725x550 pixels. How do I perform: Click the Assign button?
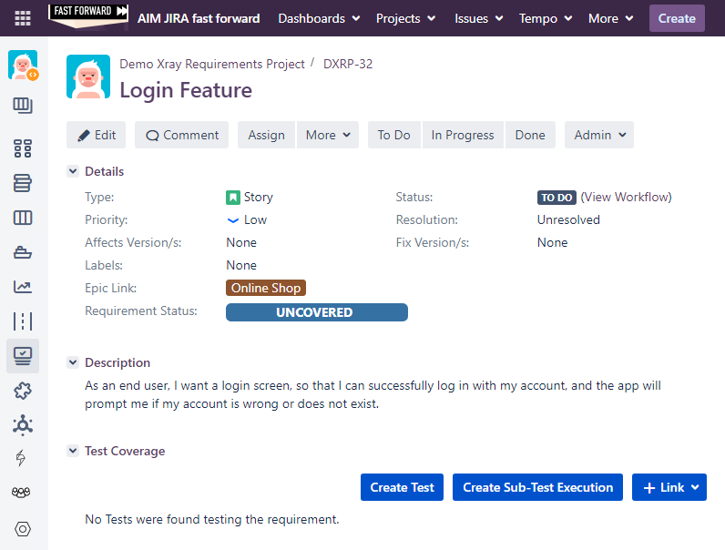266,135
